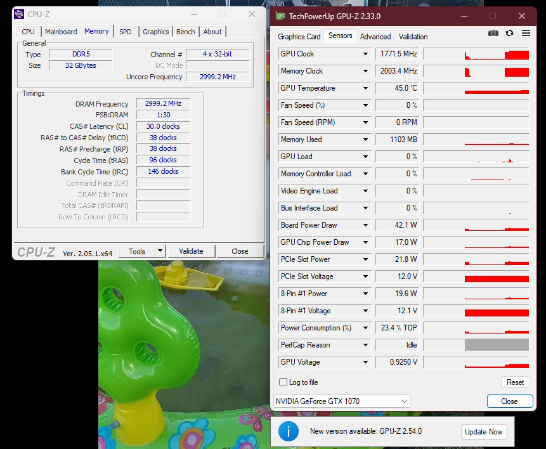Open the Memory Controller Load dropdown
This screenshot has width=546, height=449.
pos(365,174)
